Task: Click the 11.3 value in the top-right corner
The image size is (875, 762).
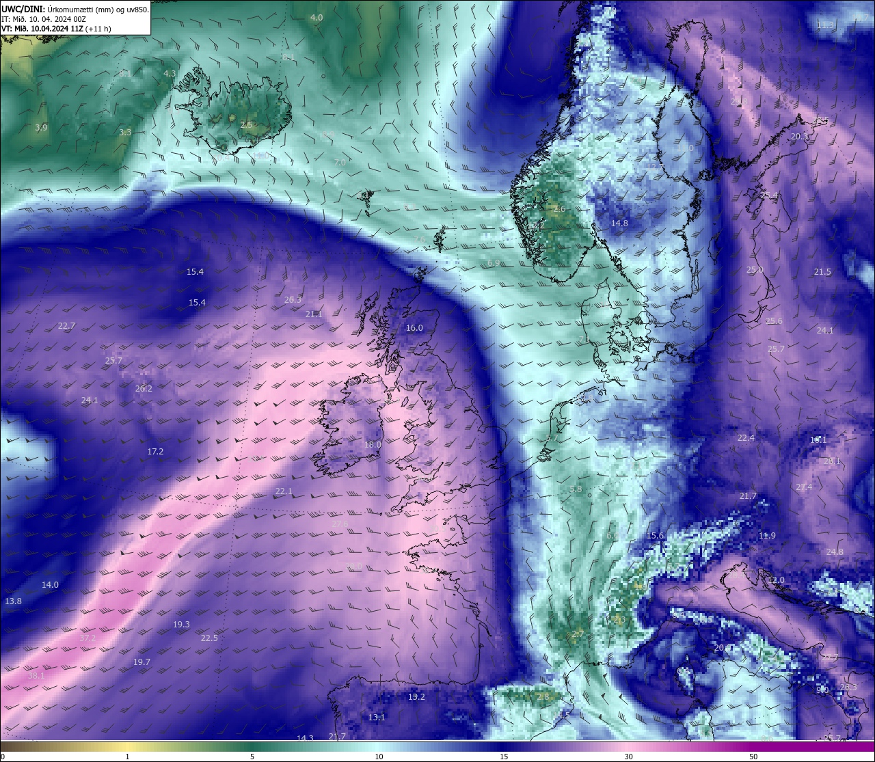Action: (x=826, y=25)
